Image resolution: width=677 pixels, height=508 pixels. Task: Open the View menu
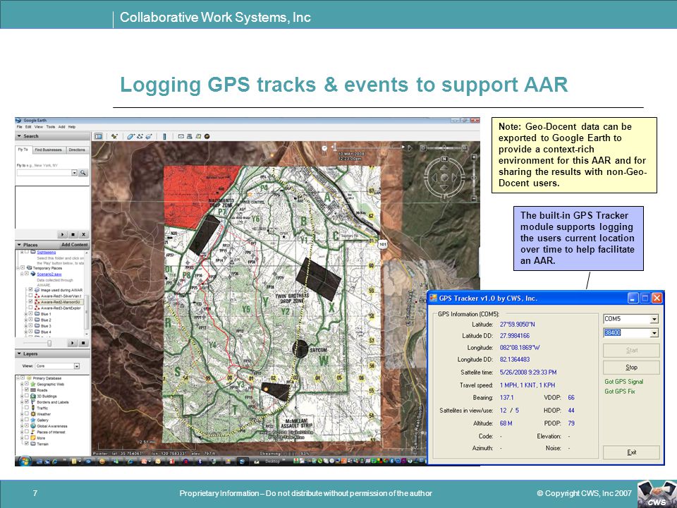[x=38, y=127]
